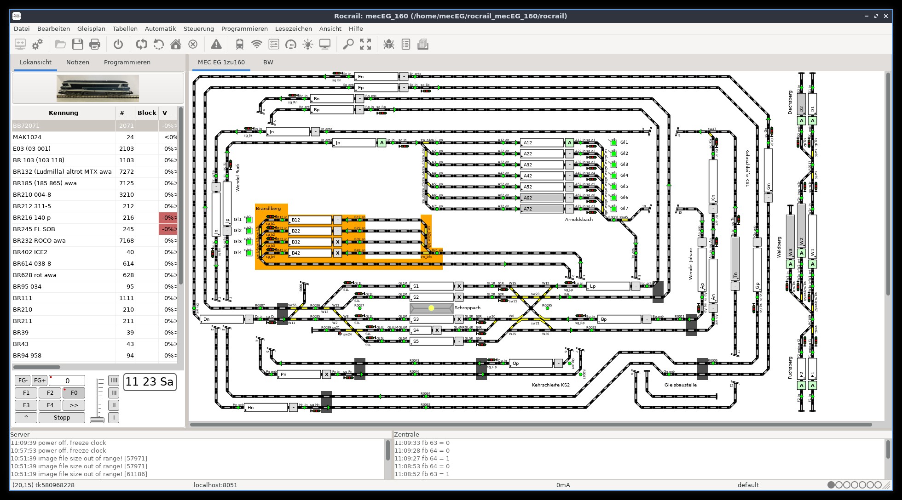
Task: Click the list document toolbar icon
Action: click(406, 44)
